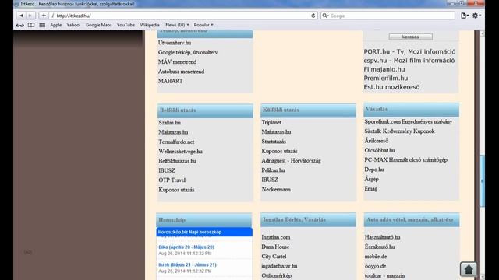The image size is (499, 280).
Task: Open the Duna House link
Action: [x=275, y=247]
